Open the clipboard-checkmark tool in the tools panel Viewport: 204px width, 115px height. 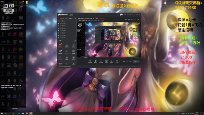click(x=73, y=45)
